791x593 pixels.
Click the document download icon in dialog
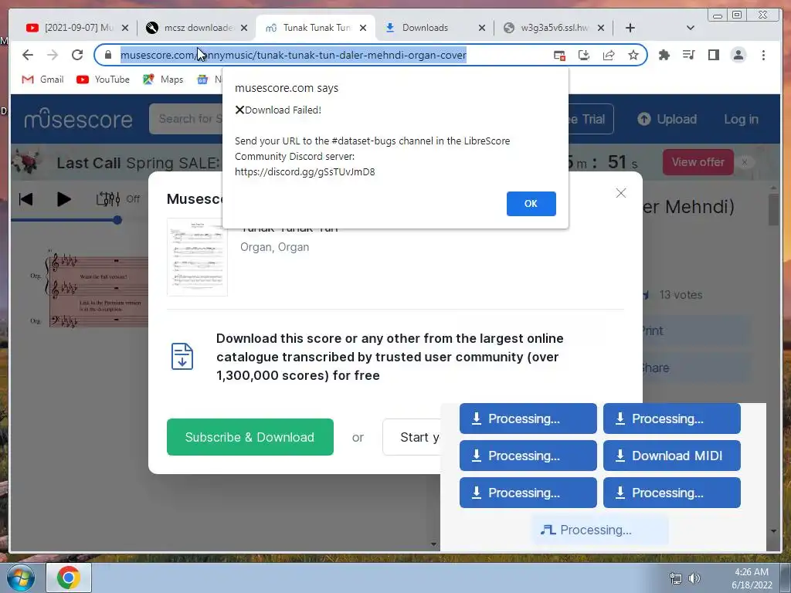click(182, 356)
